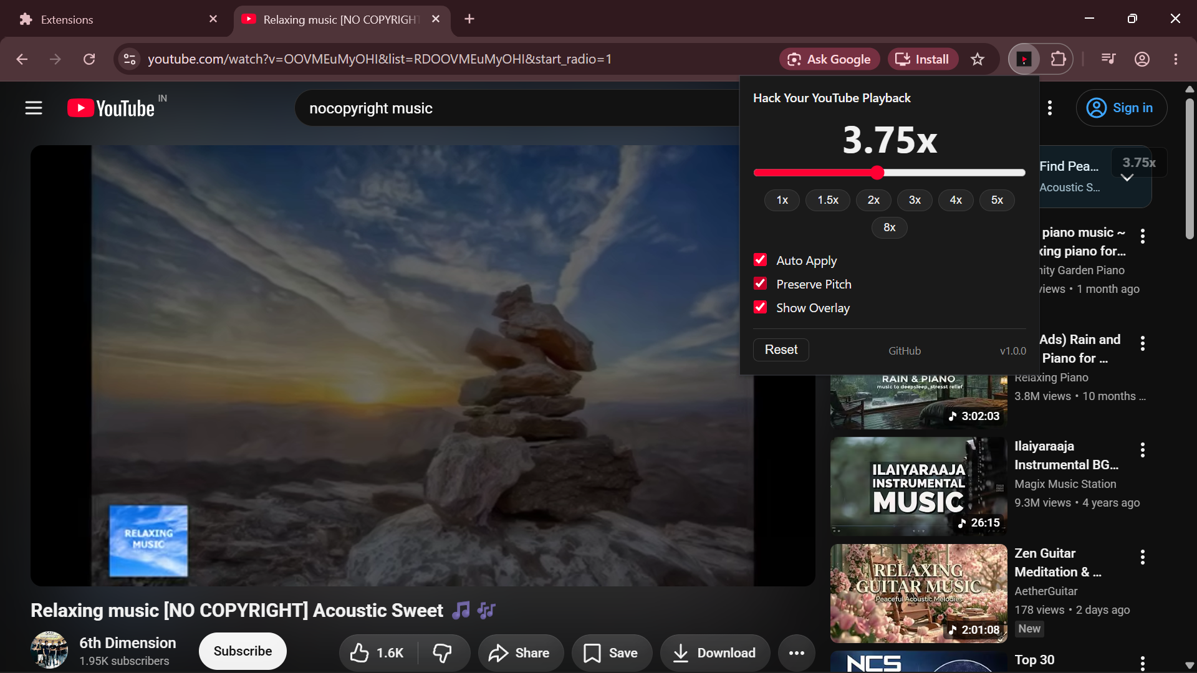Click the YouTube search box
Screen dimensions: 1197x673
[517, 108]
